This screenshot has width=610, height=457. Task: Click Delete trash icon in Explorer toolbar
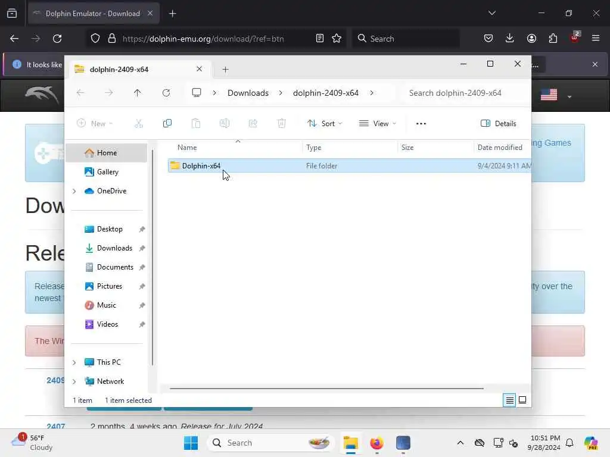pos(281,124)
